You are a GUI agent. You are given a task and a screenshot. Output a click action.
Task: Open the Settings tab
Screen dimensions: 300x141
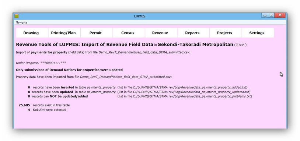click(258, 33)
